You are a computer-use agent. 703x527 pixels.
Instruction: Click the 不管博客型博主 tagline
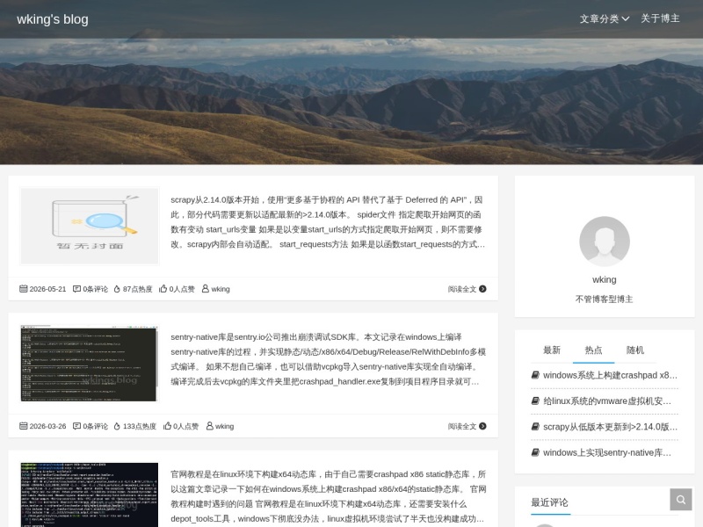[x=605, y=299]
